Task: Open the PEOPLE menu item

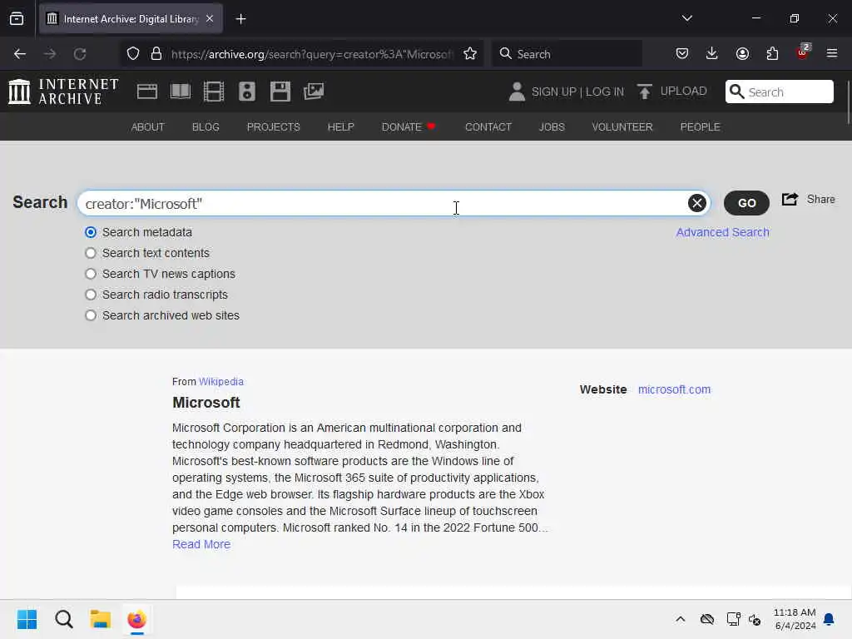Action: pyautogui.click(x=700, y=126)
